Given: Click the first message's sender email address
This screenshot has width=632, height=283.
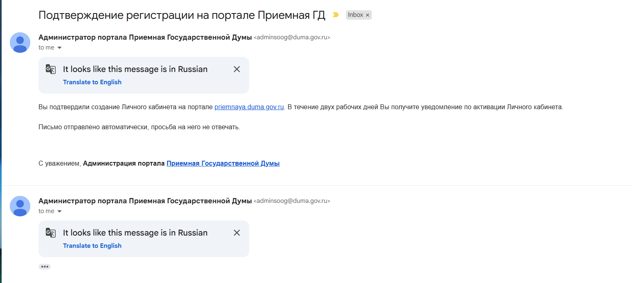Looking at the screenshot, I should (292, 38).
